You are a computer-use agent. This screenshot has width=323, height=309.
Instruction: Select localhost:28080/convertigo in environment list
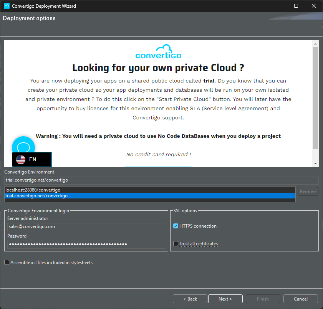pyautogui.click(x=33, y=190)
